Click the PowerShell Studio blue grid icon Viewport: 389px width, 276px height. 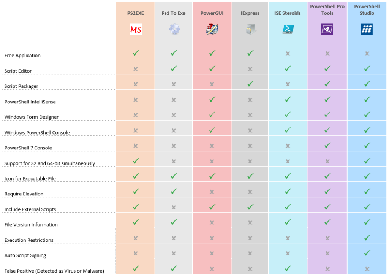367,29
